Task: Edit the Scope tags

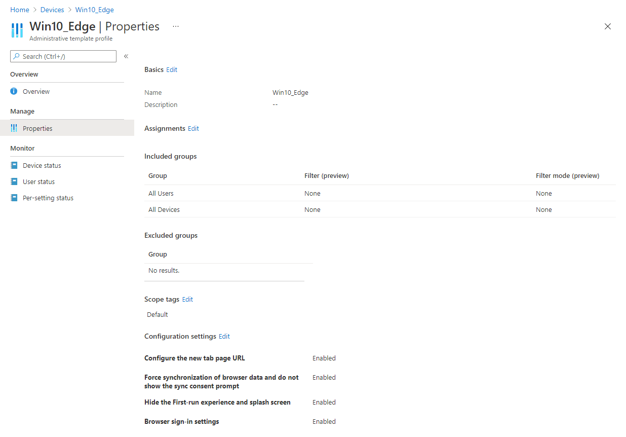Action: (187, 299)
